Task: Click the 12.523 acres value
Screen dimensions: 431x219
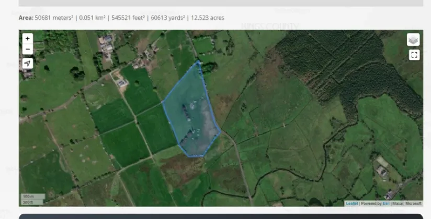Action: tap(208, 18)
